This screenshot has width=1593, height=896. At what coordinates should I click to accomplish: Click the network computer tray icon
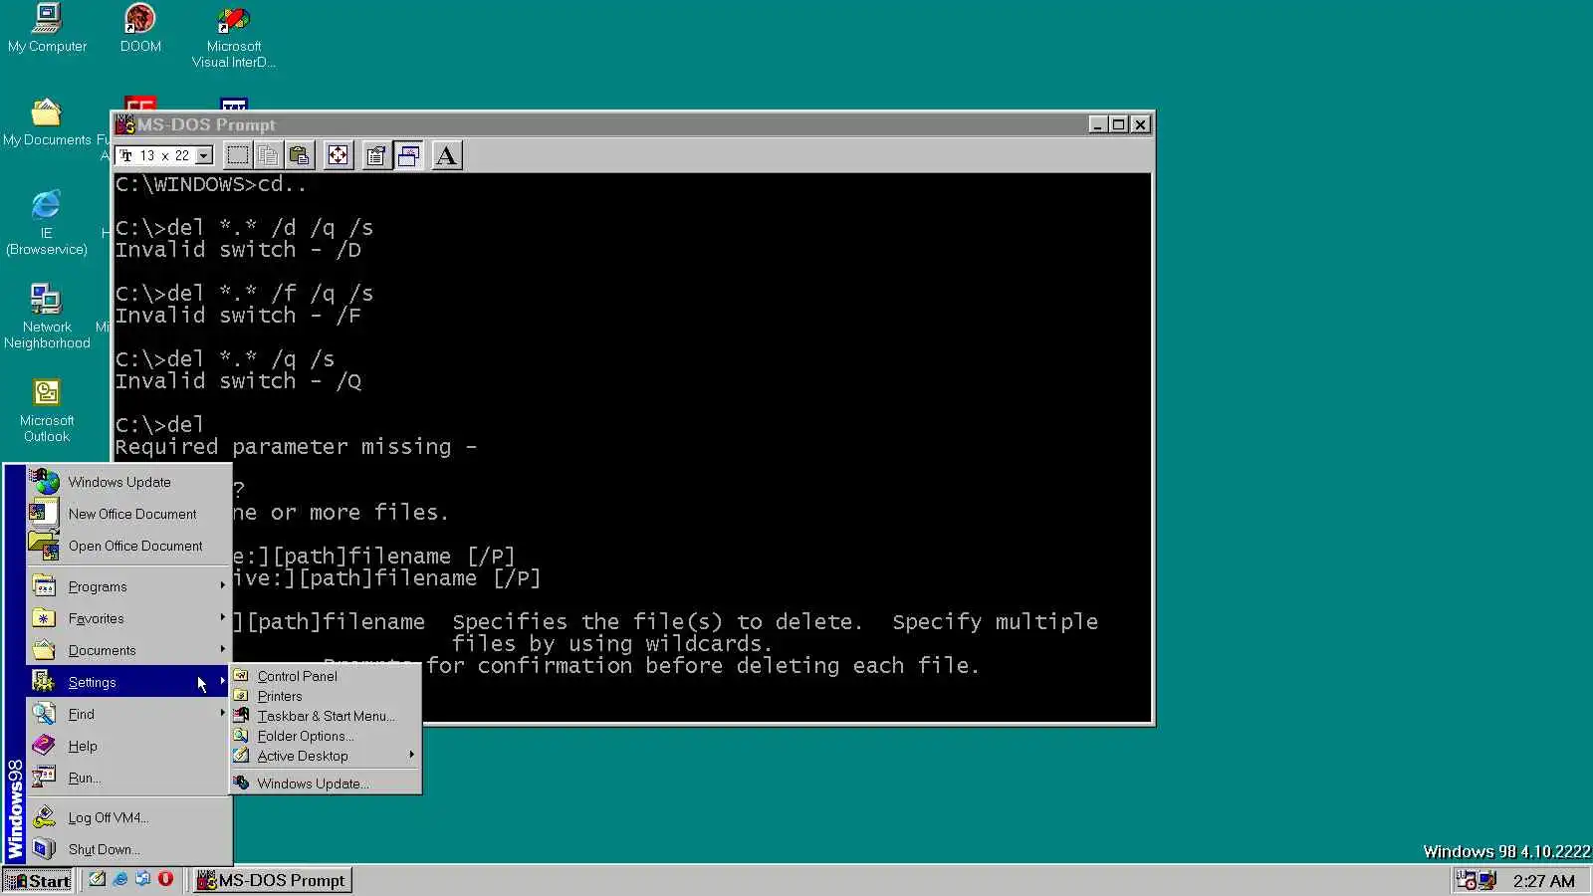1487,880
